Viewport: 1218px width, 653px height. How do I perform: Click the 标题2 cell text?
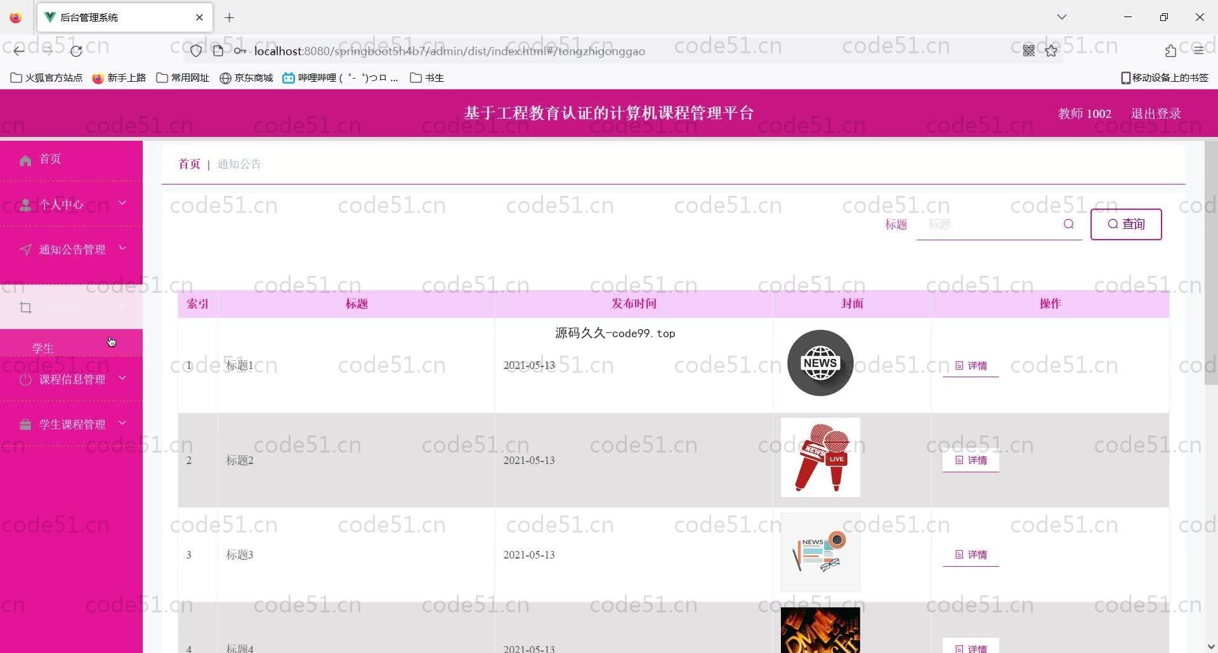coord(240,460)
